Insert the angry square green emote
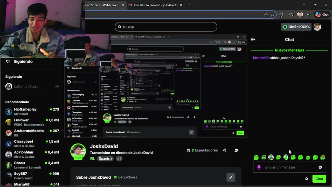Image resolution: width=332 pixels, height=187 pixels. point(264,157)
